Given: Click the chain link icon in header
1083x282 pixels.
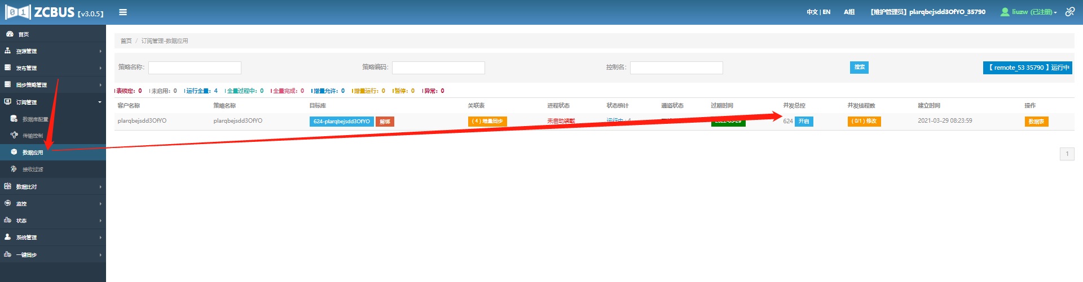Looking at the screenshot, I should click(1069, 12).
